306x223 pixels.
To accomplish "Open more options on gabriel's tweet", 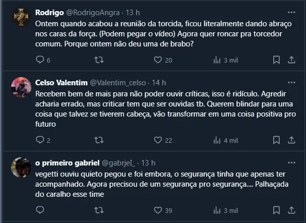I will pyautogui.click(x=291, y=162).
